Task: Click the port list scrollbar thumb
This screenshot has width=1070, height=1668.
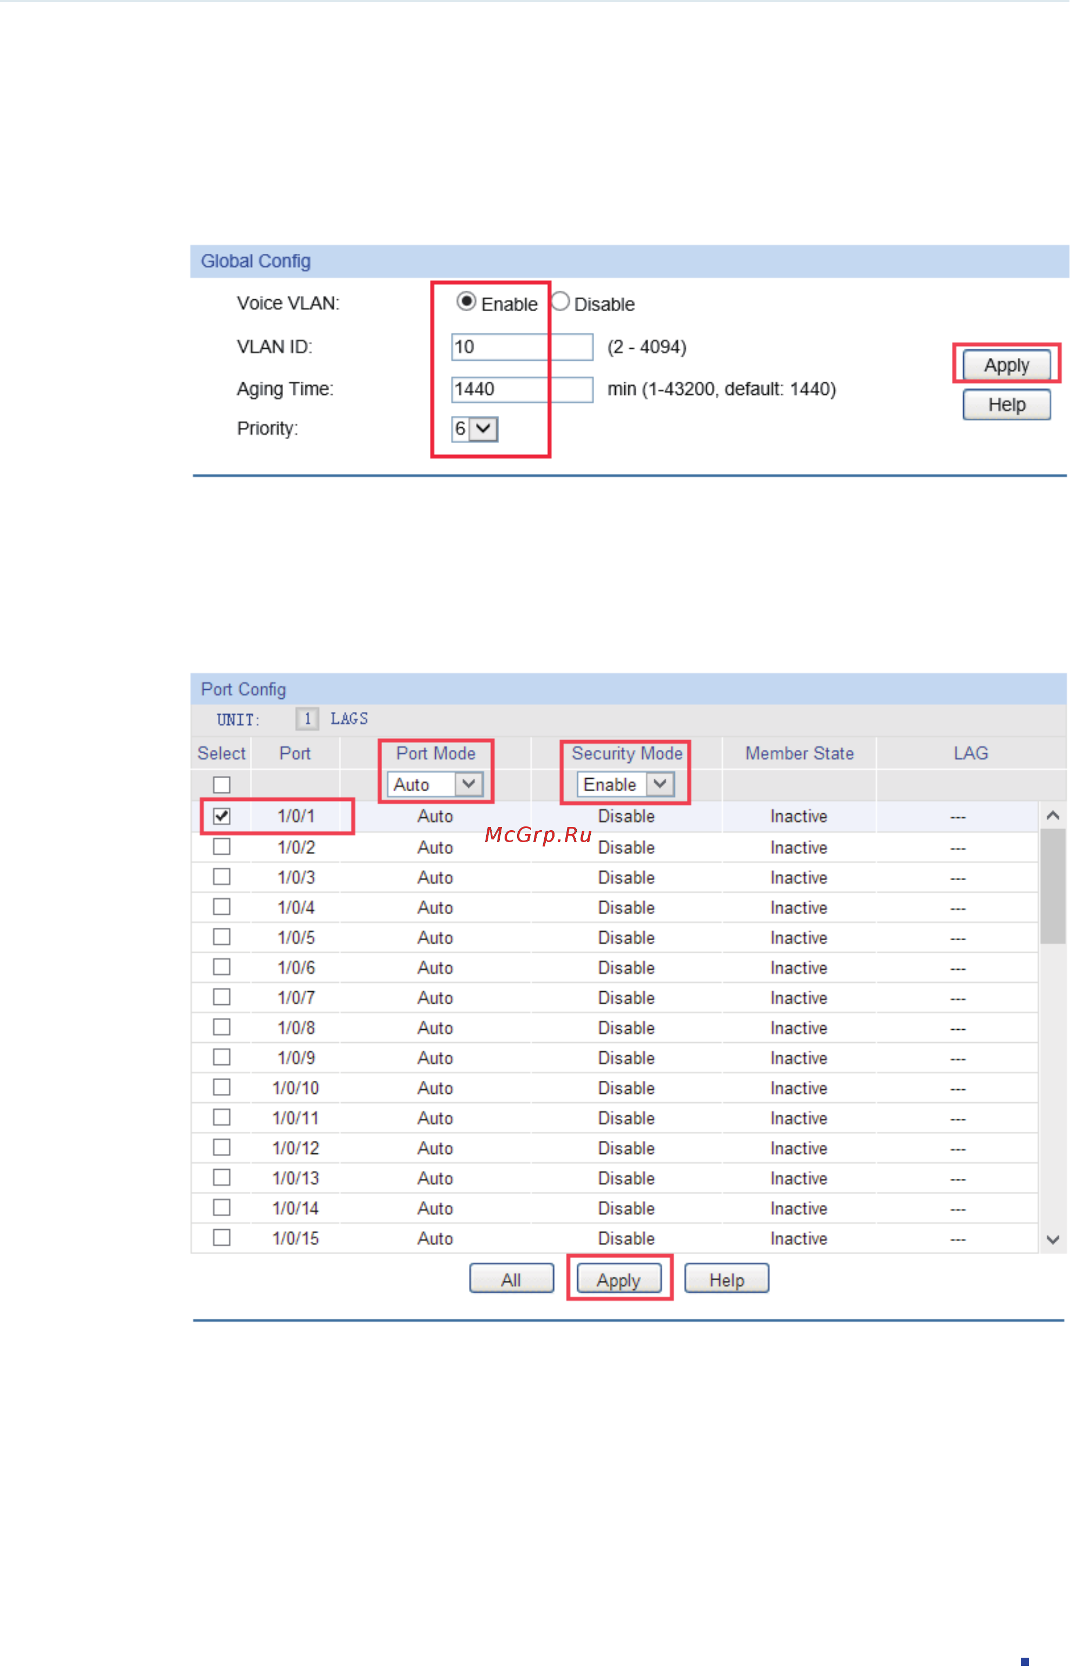Action: pos(1053,886)
